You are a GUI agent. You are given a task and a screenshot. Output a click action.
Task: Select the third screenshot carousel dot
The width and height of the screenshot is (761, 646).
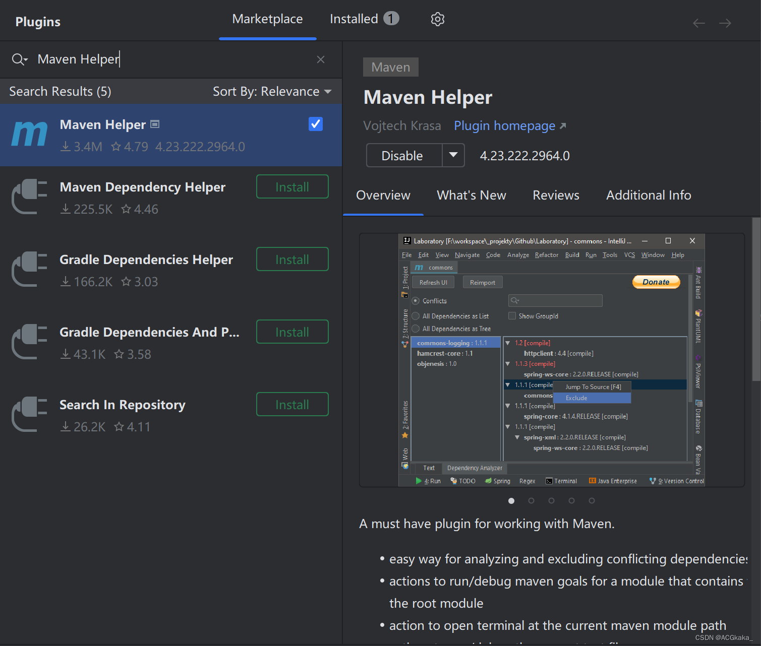pyautogui.click(x=551, y=501)
